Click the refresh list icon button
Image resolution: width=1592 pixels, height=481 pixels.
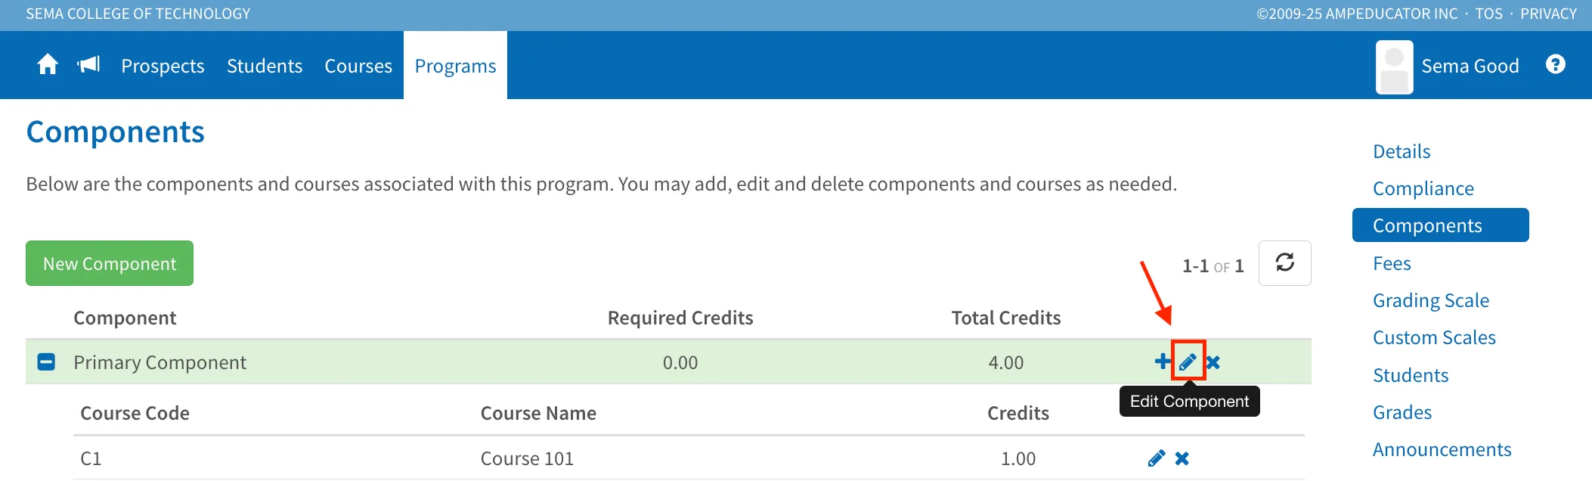point(1284,263)
